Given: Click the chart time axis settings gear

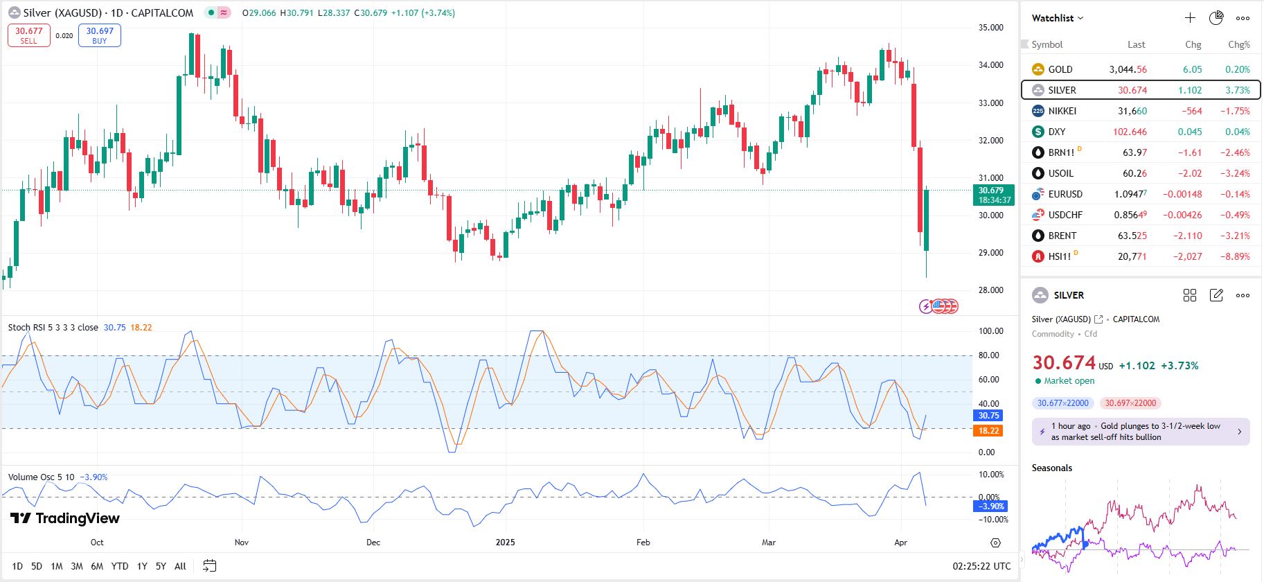Looking at the screenshot, I should click(x=995, y=543).
